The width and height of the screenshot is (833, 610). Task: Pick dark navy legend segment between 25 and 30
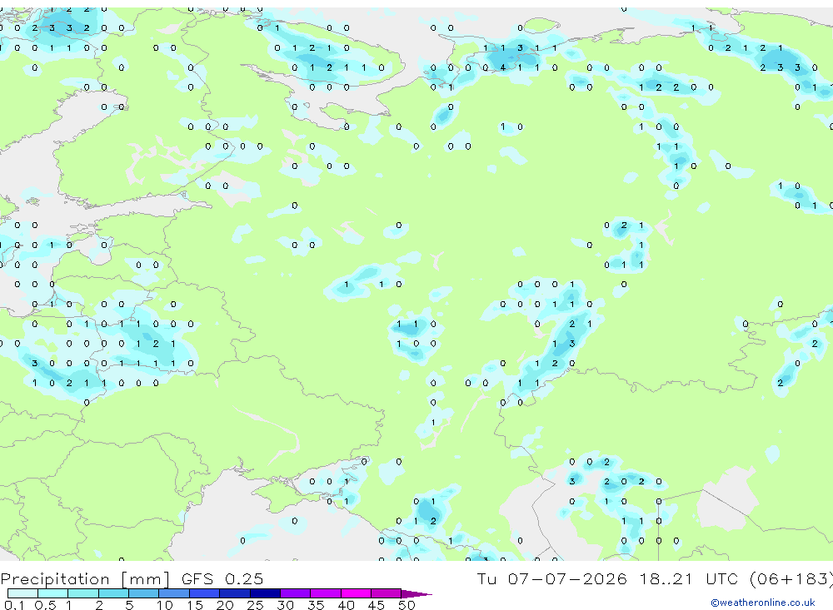265,593
